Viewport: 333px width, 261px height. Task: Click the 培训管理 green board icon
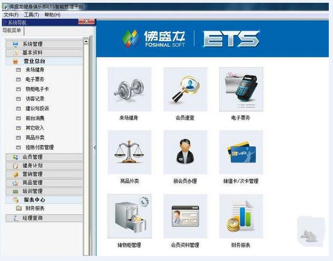[x=15, y=191]
